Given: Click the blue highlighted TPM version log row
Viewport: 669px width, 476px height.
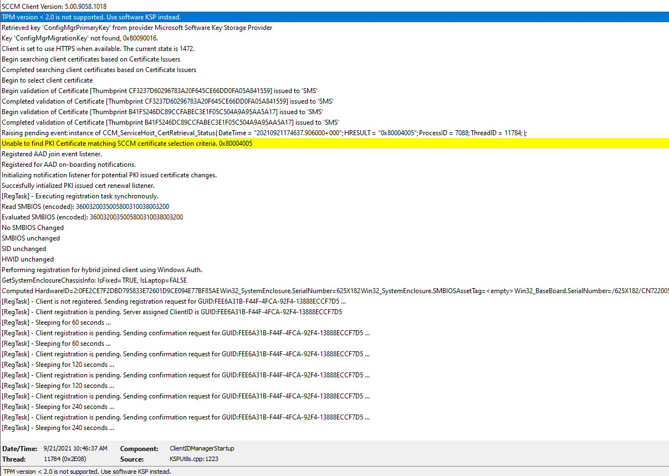Looking at the screenshot, I should tap(91, 17).
